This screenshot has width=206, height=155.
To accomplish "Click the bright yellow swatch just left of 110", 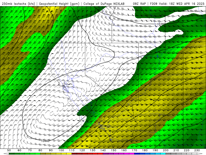I will 69,153.
